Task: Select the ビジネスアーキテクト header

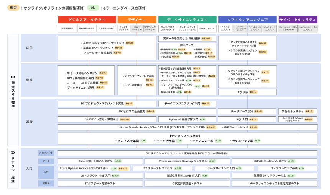Action: [x=87, y=19]
